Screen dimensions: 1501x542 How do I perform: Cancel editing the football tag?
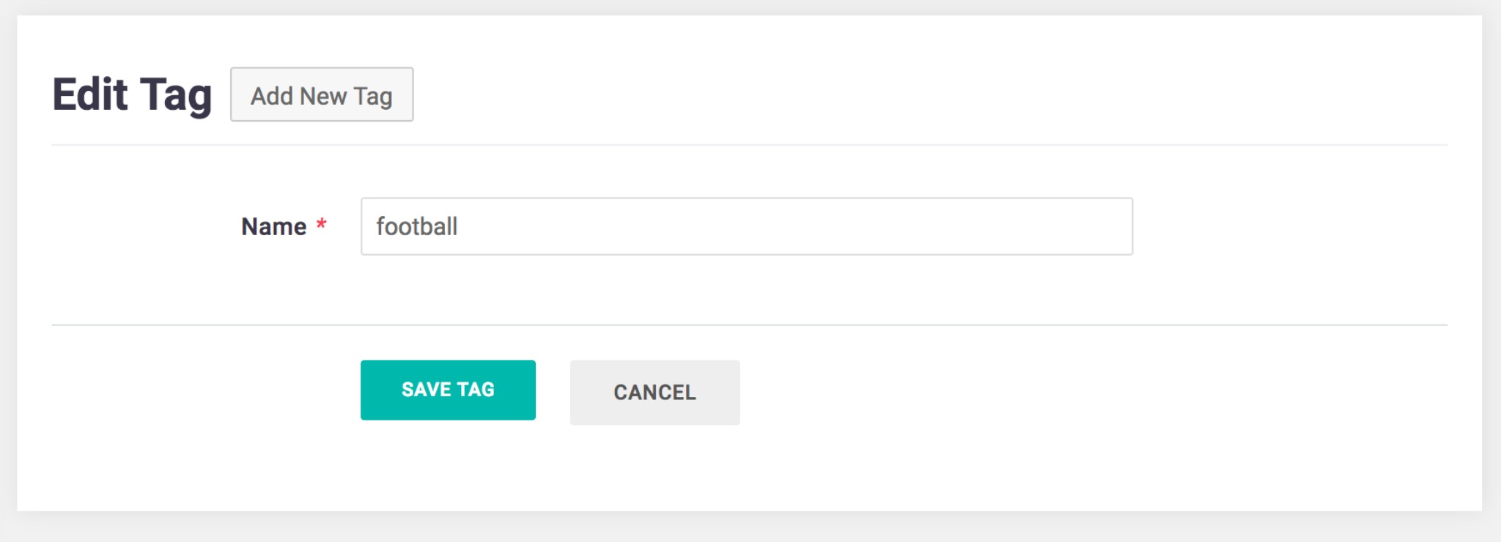(x=654, y=393)
